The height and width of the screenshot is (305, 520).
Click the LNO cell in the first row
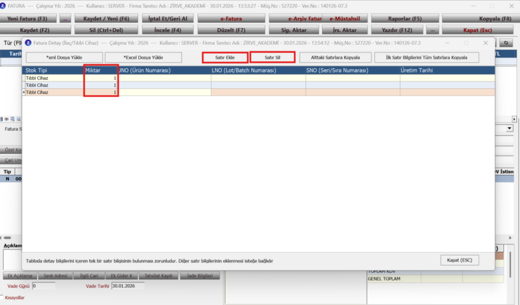258,78
